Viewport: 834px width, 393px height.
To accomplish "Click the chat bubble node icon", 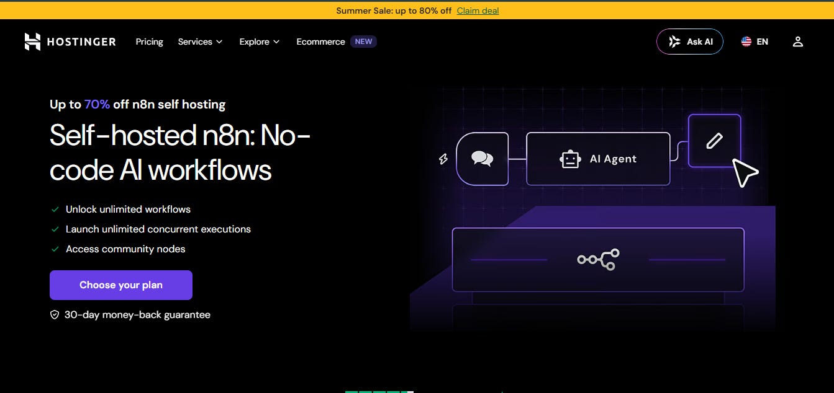I will [482, 159].
